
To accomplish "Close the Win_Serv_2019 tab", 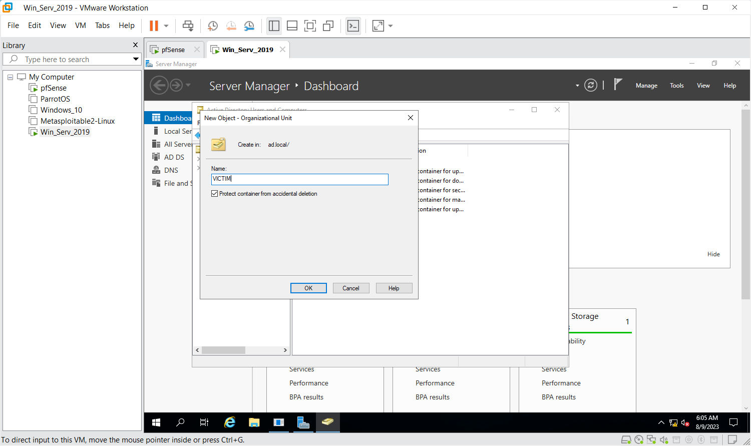I will tap(282, 50).
